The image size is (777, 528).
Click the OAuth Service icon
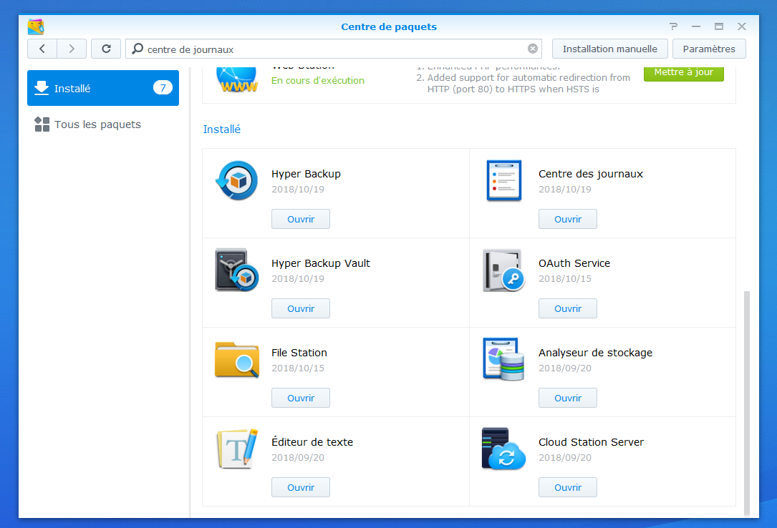503,270
